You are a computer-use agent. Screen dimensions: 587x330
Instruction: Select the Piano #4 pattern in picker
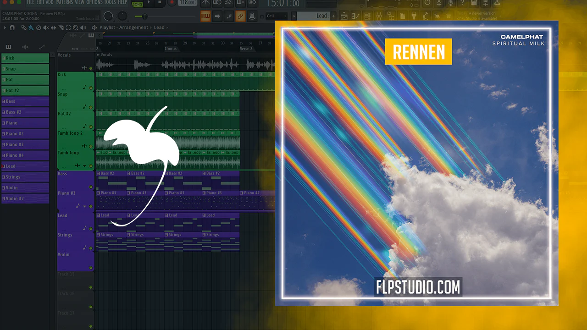pos(25,155)
